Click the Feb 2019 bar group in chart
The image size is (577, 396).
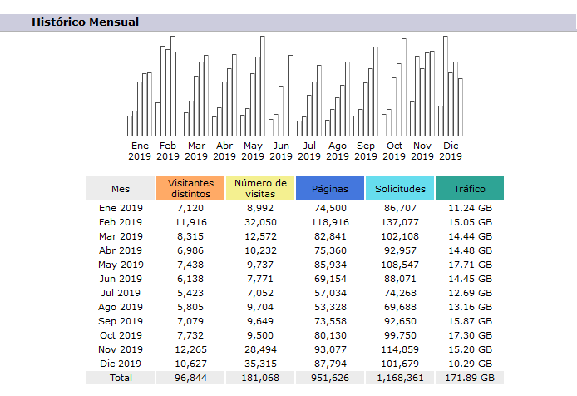(168, 87)
